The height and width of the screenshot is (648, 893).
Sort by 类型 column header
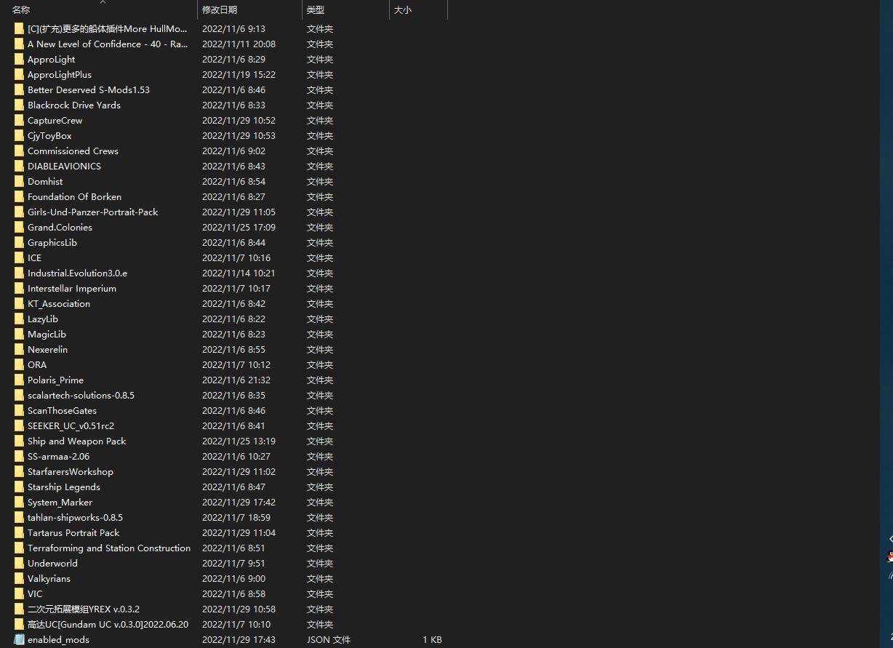click(x=316, y=10)
